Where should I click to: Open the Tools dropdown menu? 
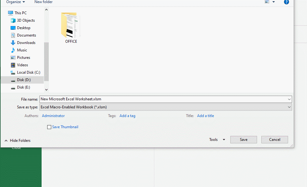click(217, 140)
